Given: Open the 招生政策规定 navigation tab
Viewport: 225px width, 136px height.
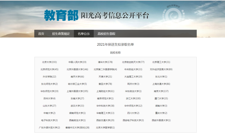Looking at the screenshot, I should [x=61, y=34].
